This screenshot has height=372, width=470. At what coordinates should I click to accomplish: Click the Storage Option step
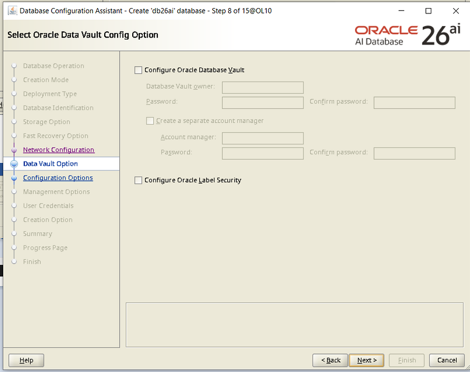tap(46, 122)
